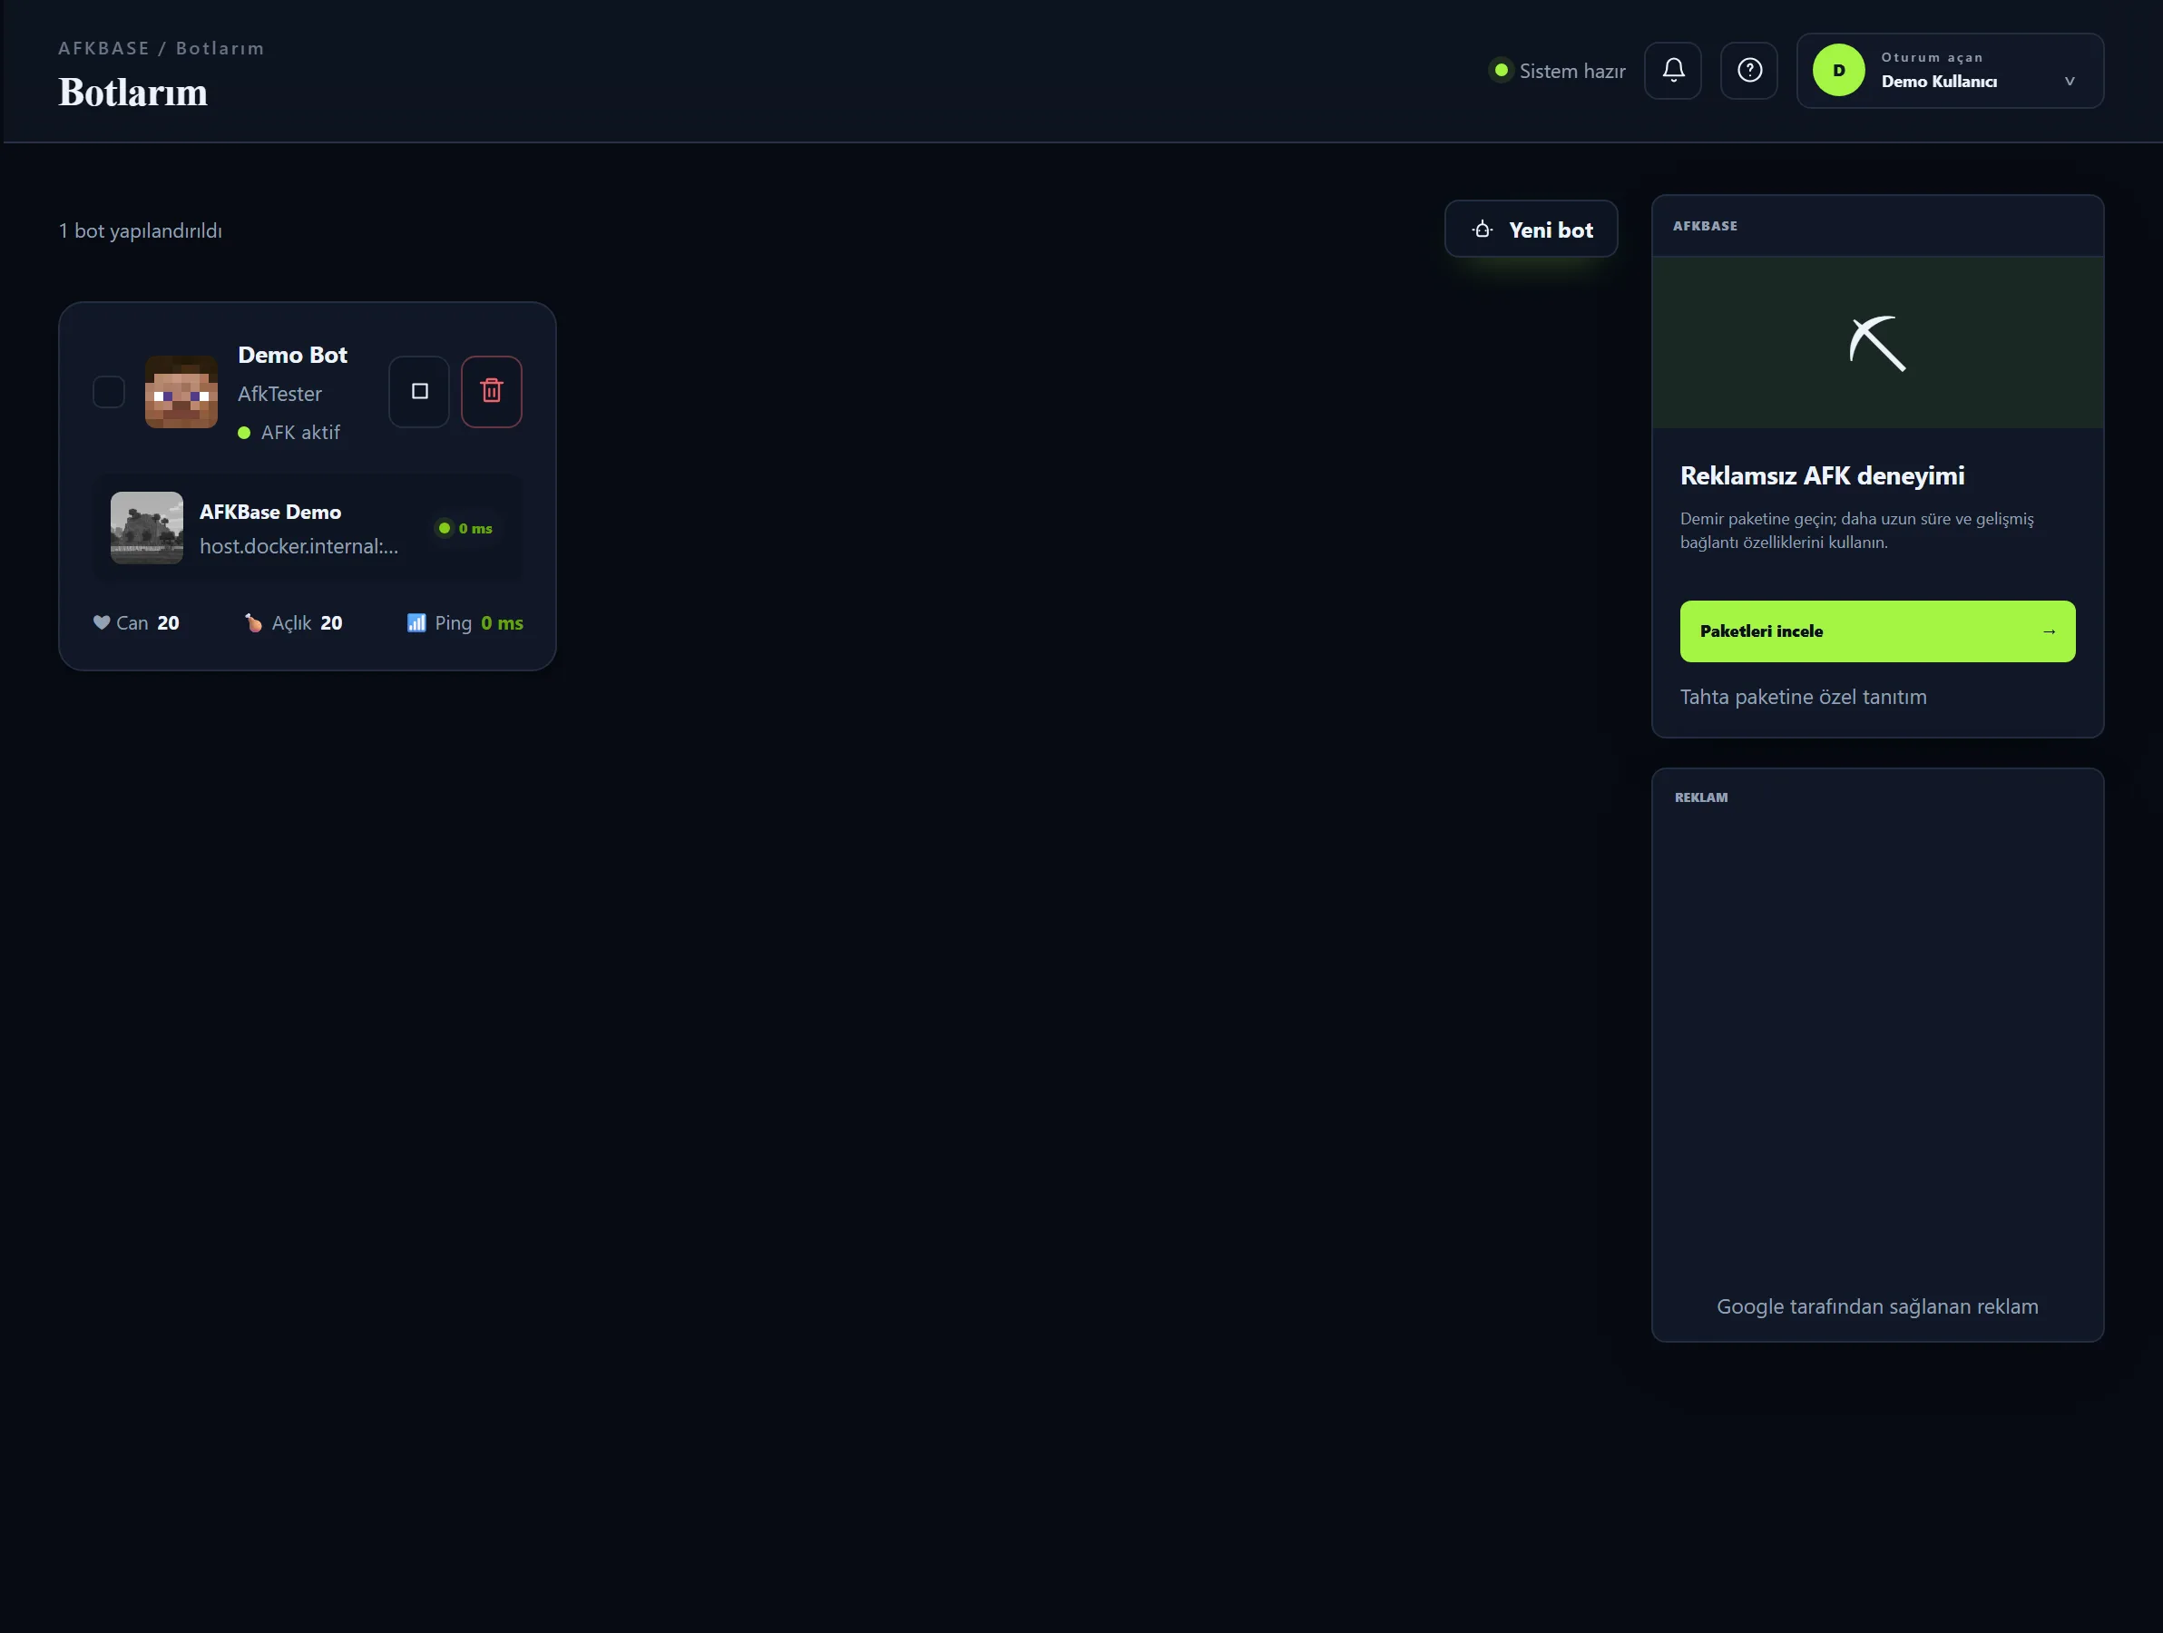
Task: Click the Demo Bot title text
Action: (x=292, y=355)
